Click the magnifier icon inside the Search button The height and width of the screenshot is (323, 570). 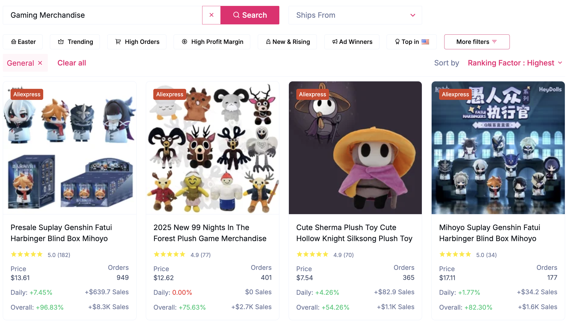click(x=236, y=15)
